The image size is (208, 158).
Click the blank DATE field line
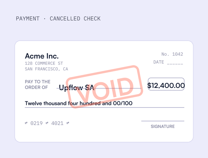tap(175, 64)
